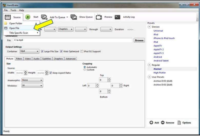Click the Add To Queue icon
The height and width of the screenshot is (136, 200).
(x=44, y=17)
